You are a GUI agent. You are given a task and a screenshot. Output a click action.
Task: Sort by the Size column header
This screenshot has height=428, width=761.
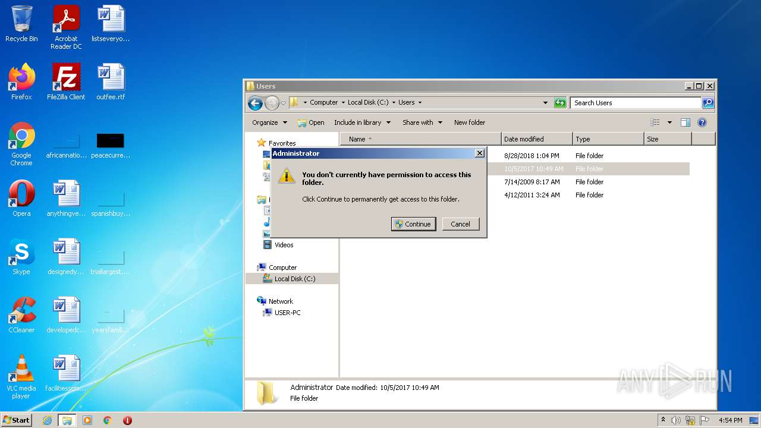click(x=668, y=139)
